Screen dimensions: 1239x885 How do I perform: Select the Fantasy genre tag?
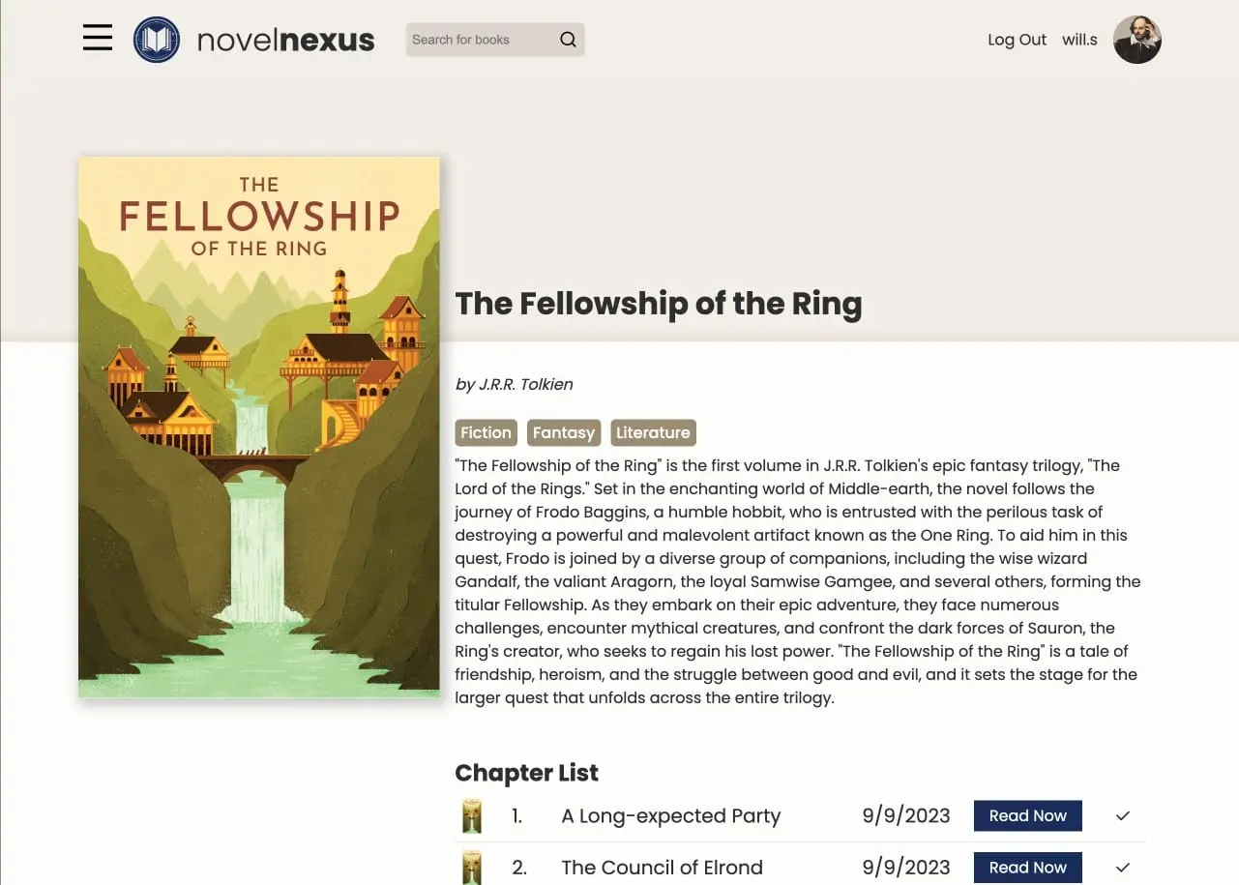pyautogui.click(x=564, y=432)
